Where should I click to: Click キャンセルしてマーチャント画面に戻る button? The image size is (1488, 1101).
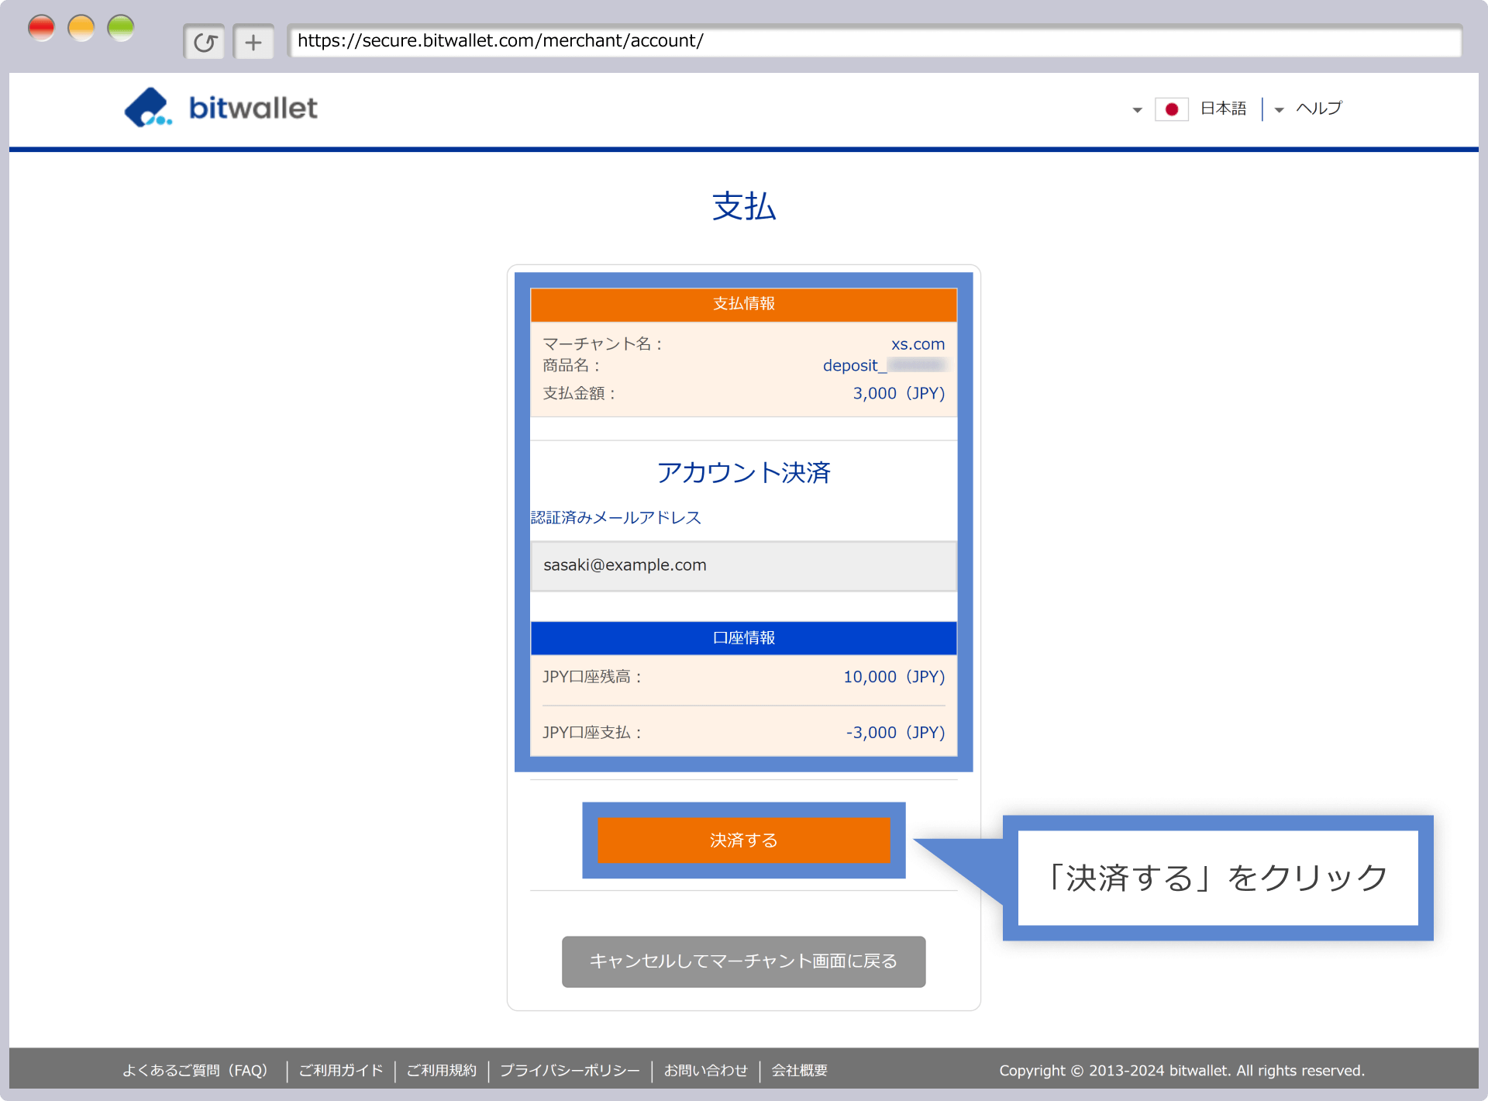(744, 961)
